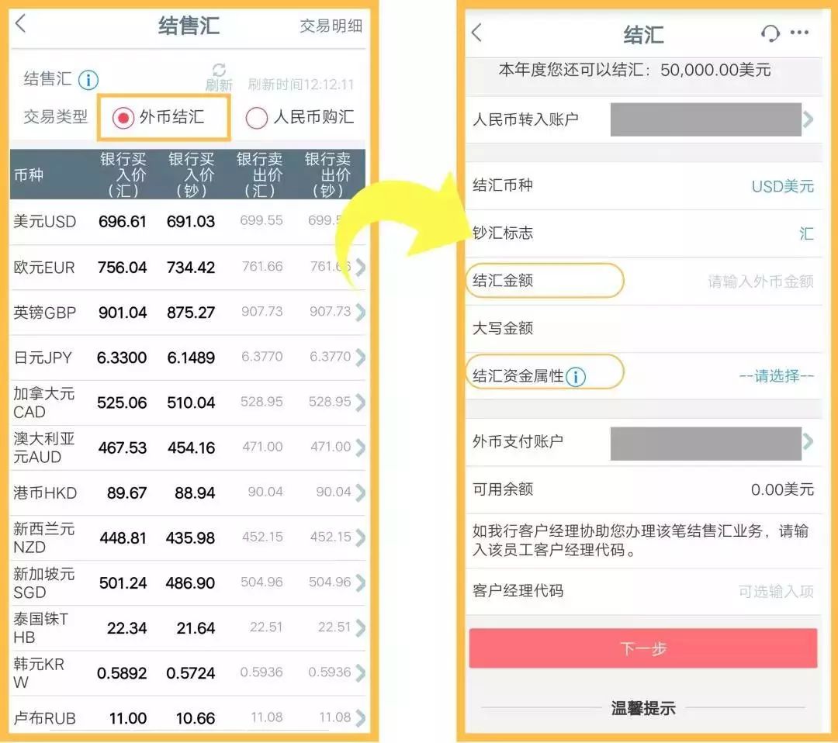Select the 外币结汇 radio button

[x=123, y=118]
